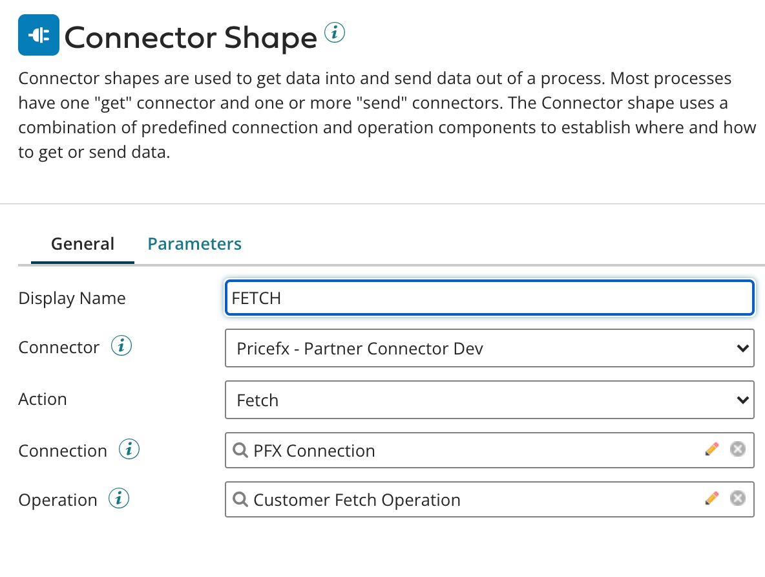Click the blue Connector Shape plug icon
Viewport: 765px width, 577px height.
coord(39,35)
